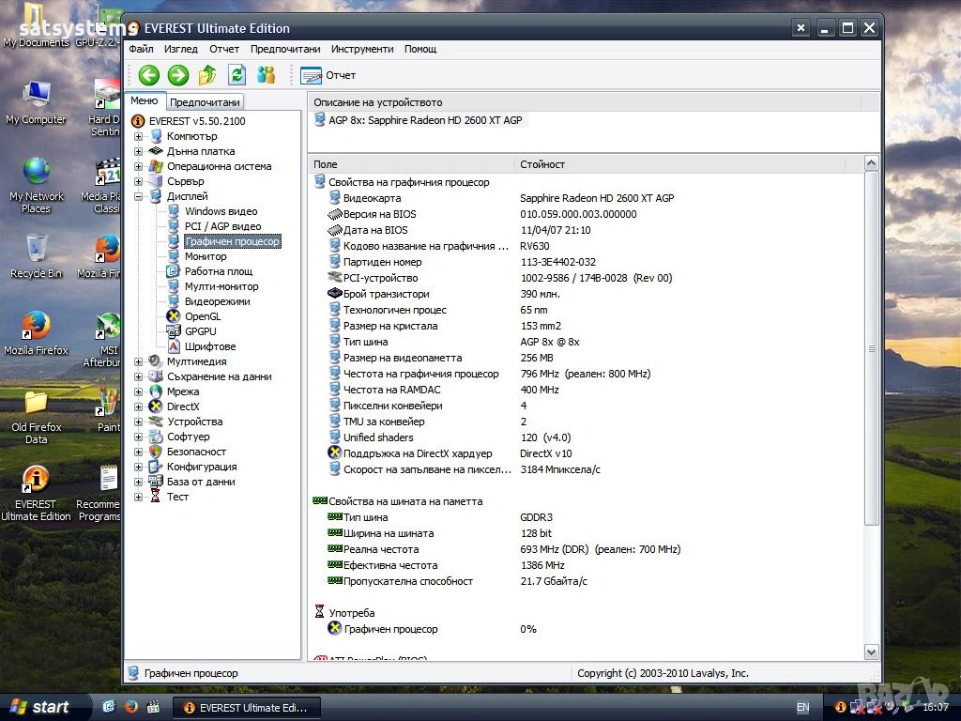Click the Refresh toolbar icon

[236, 75]
